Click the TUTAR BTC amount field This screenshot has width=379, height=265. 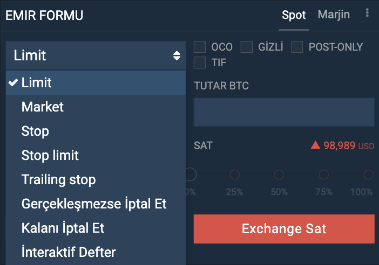[284, 112]
